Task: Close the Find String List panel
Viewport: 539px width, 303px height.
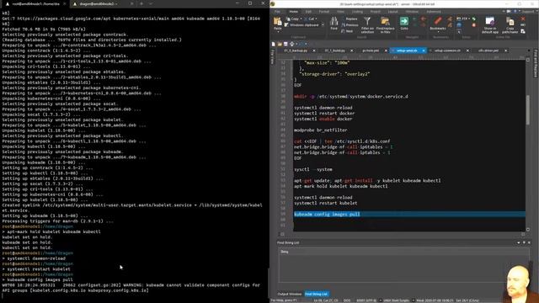Action: tap(529, 242)
